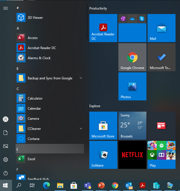Image resolution: width=180 pixels, height=191 pixels.
Task: Open the Acrobat Reader DC tile
Action: pos(103,28)
